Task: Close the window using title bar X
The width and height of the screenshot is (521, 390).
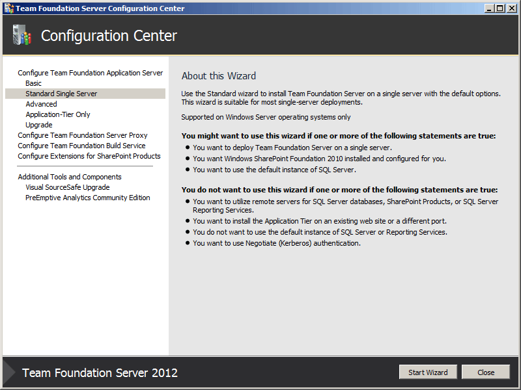Action: (511, 8)
